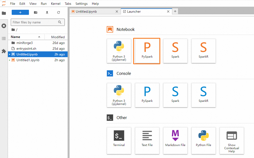The image size is (254, 158).
Task: Refresh the file browser list
Action: coord(59,12)
